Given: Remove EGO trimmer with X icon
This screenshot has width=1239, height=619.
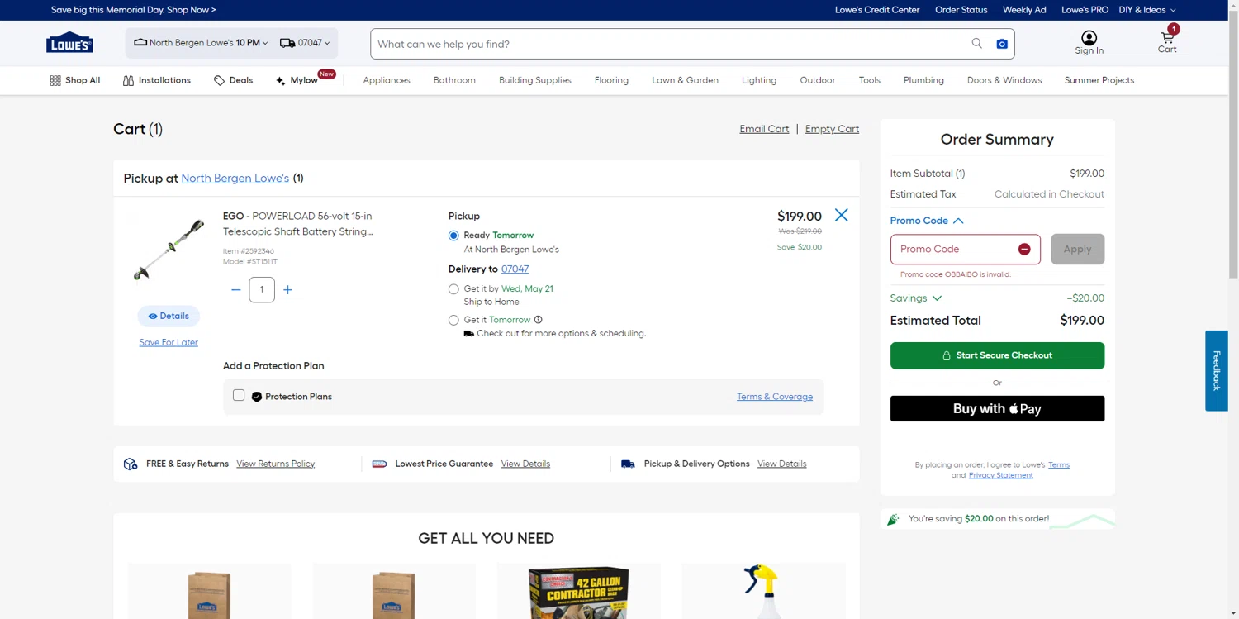Looking at the screenshot, I should tap(841, 215).
